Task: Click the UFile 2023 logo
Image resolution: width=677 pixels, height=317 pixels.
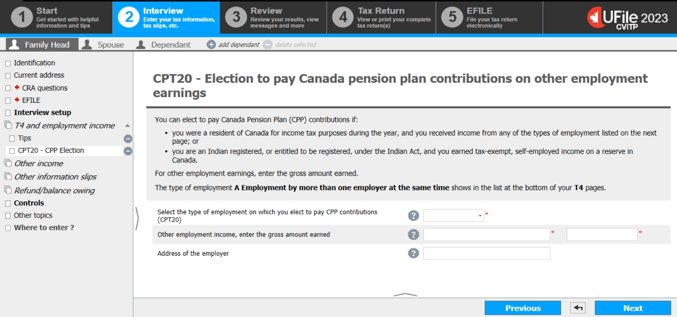Action: pyautogui.click(x=627, y=18)
